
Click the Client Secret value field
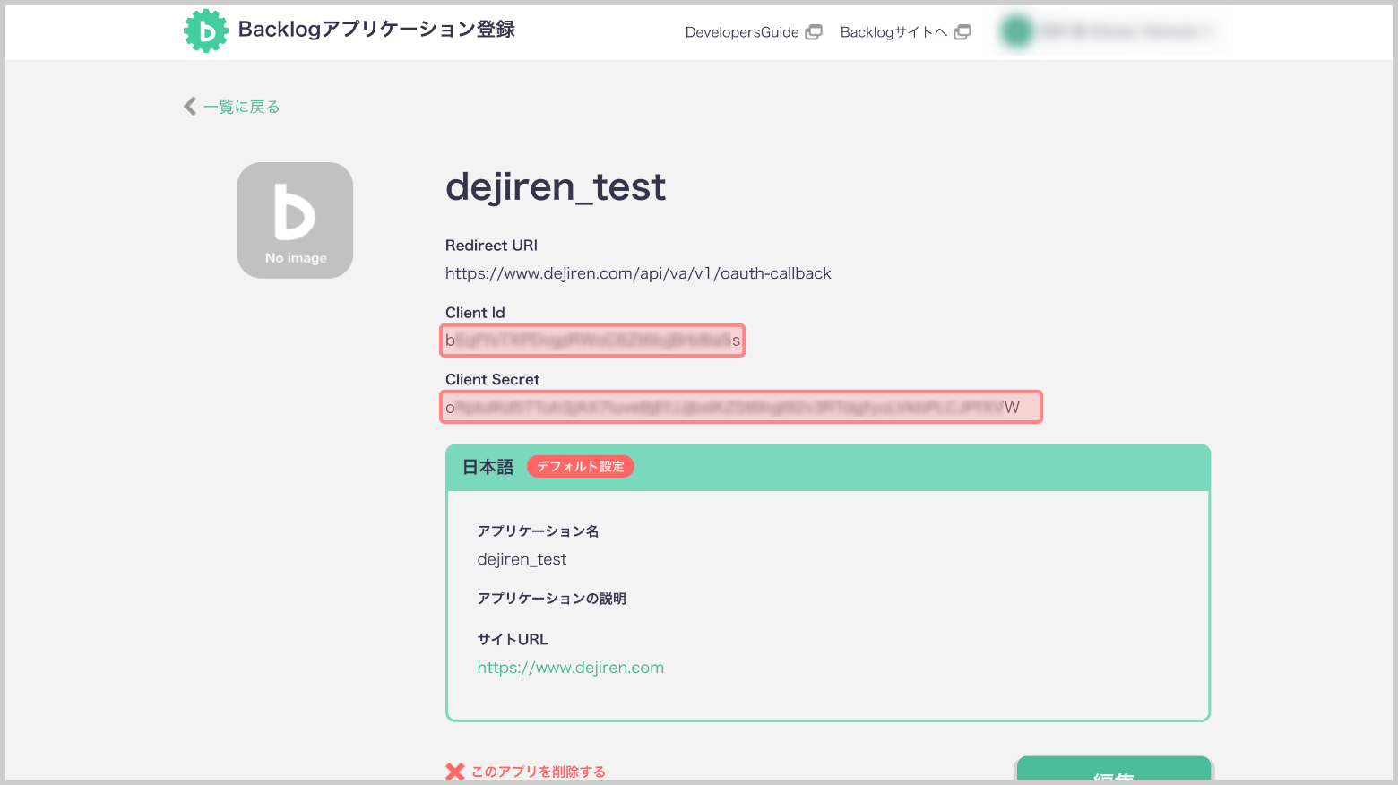pos(741,407)
